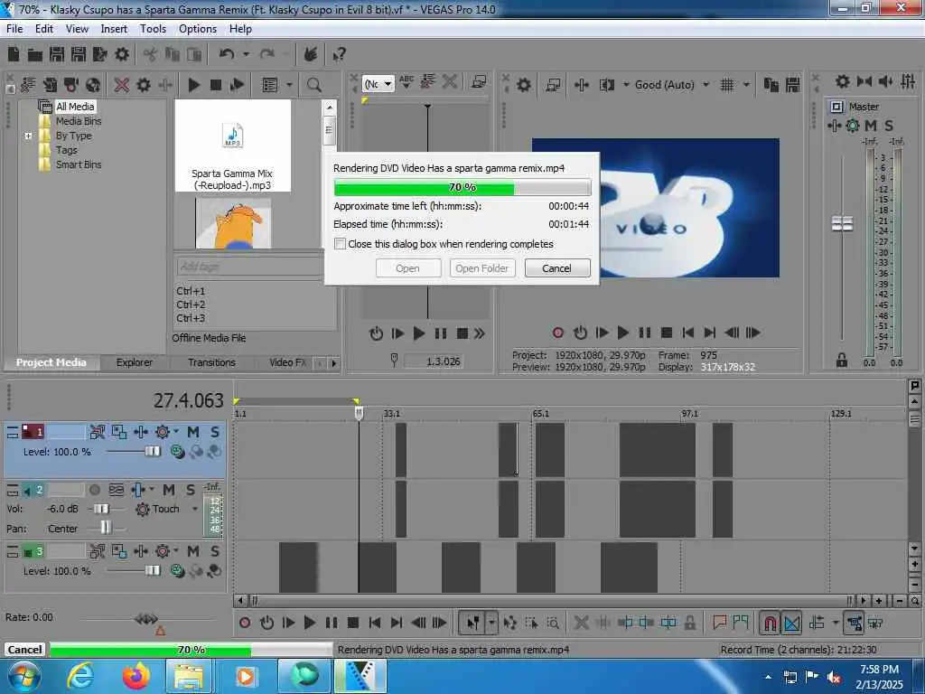
Task: Click the Level slider on track 1
Action: [152, 452]
